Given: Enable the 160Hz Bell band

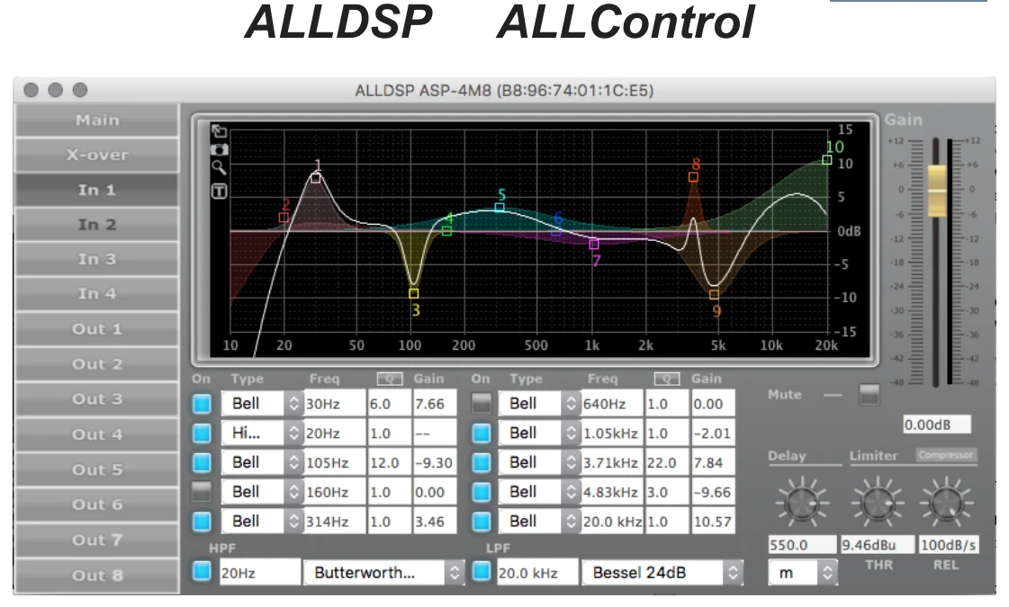Looking at the screenshot, I should (x=202, y=492).
